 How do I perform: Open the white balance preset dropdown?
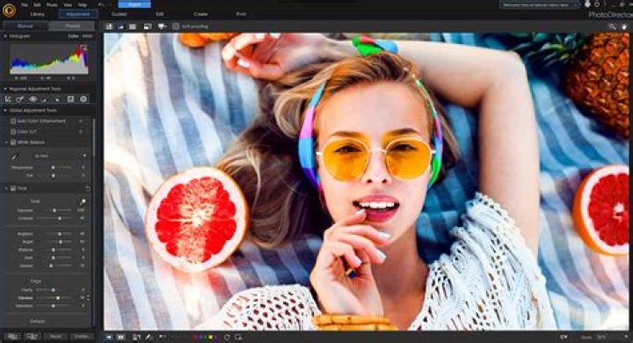tap(60, 156)
